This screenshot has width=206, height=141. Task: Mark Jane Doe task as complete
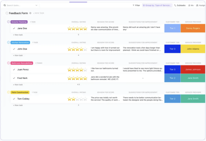click(14, 28)
